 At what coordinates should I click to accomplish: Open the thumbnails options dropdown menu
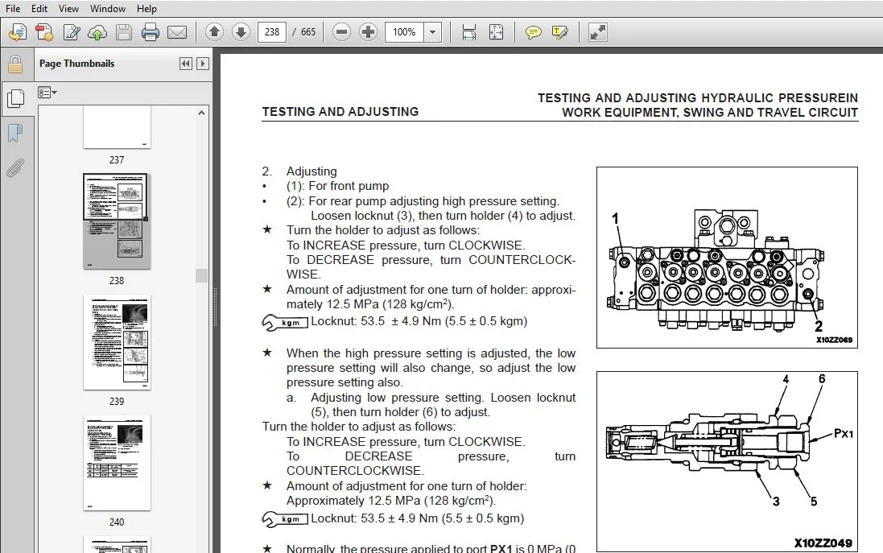[x=47, y=93]
